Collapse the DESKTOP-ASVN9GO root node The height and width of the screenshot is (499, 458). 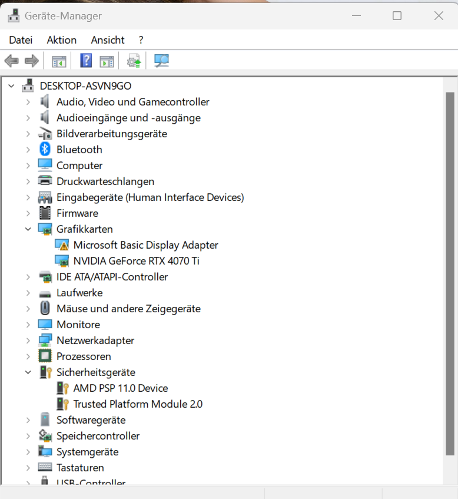11,86
